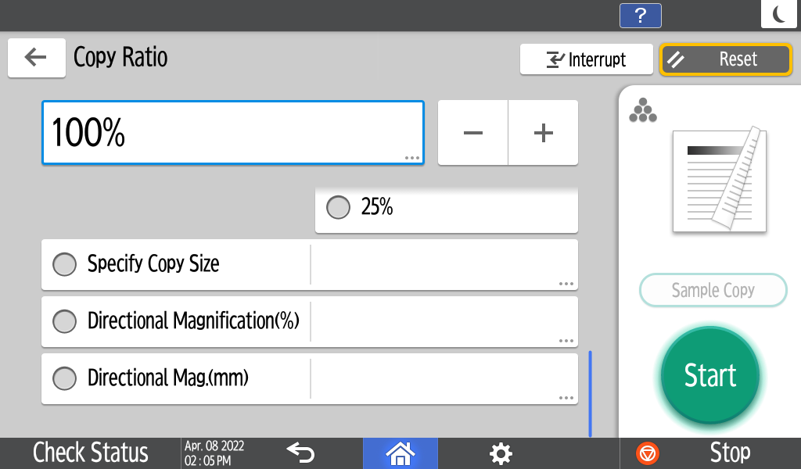Open Directional Magnification(%) value field
Image resolution: width=801 pixels, height=469 pixels.
pos(444,321)
